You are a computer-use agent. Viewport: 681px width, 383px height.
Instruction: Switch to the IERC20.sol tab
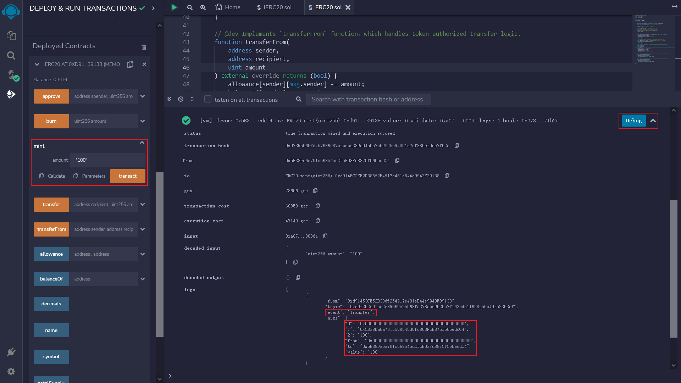coord(276,7)
